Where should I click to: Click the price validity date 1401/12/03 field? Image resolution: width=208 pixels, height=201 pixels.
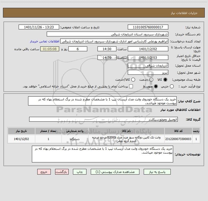(x=148, y=57)
